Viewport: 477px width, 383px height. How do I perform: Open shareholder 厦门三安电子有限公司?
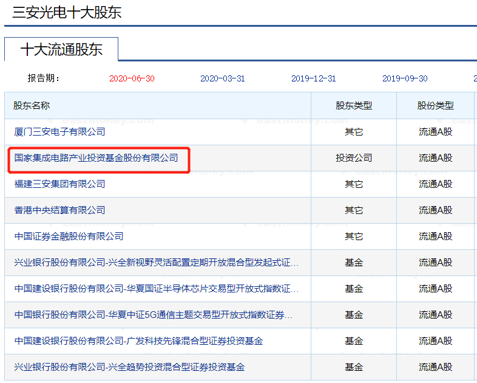tap(59, 132)
